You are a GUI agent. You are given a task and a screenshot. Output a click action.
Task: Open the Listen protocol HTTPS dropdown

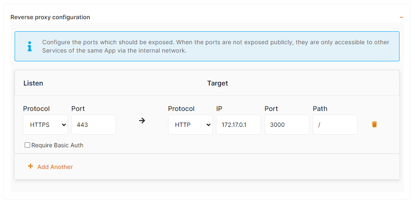(x=46, y=125)
